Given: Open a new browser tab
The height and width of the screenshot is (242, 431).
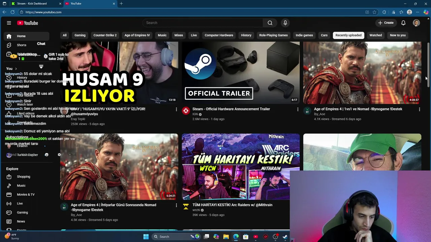Looking at the screenshot, I should (121, 3).
